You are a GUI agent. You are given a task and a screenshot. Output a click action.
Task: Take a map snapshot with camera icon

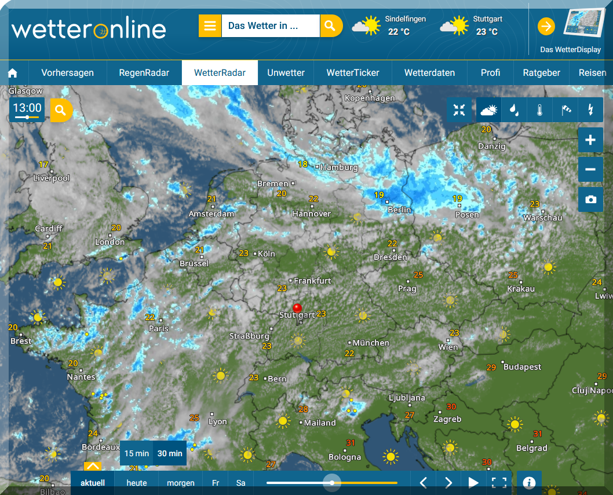590,199
